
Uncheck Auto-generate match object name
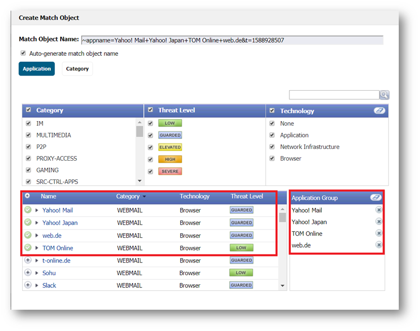pyautogui.click(x=23, y=53)
